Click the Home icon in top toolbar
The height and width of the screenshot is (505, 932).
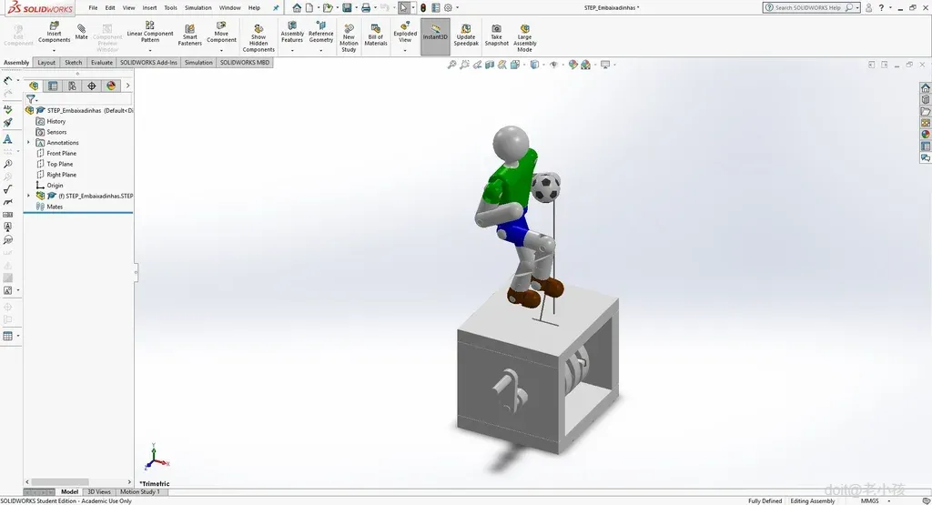click(297, 7)
